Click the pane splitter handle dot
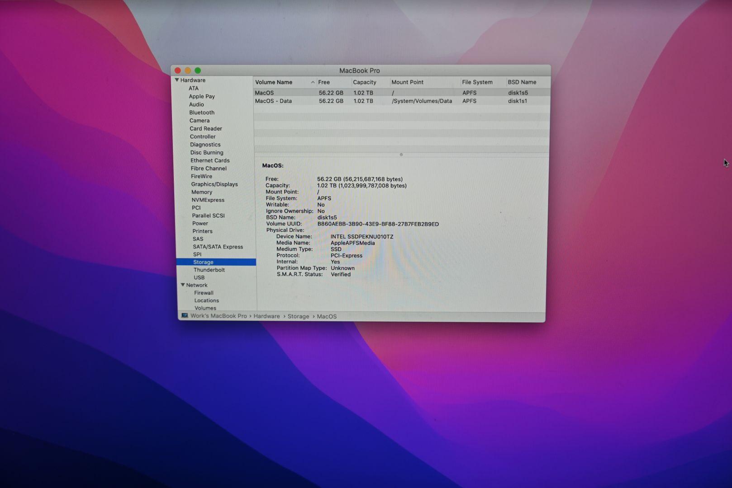This screenshot has width=732, height=488. [x=401, y=155]
